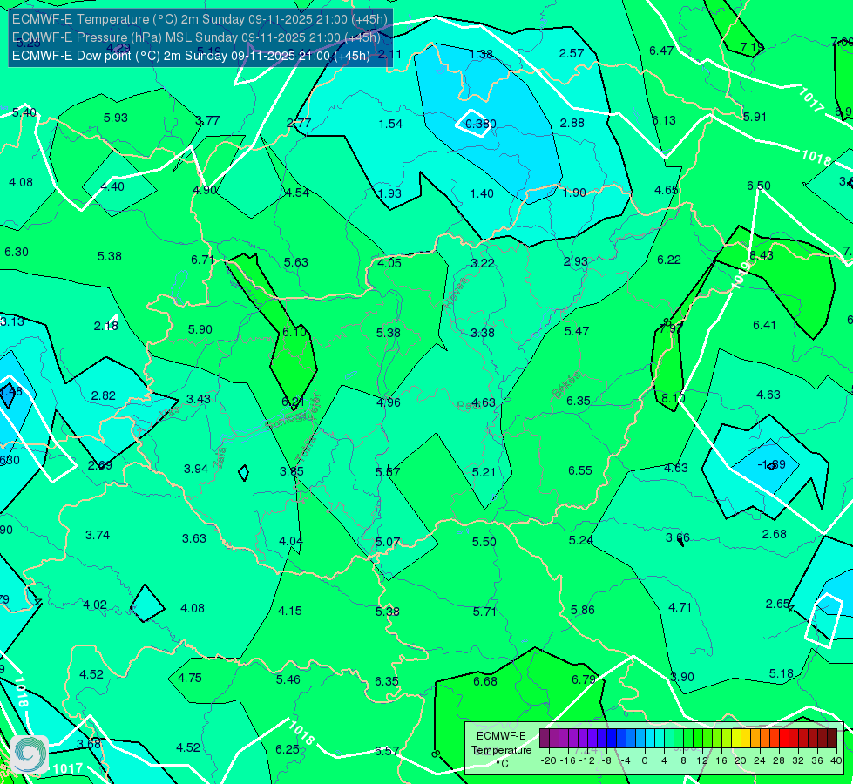Click the 4.71 temperature value
Screen dimensions: 853x784
[x=680, y=608]
